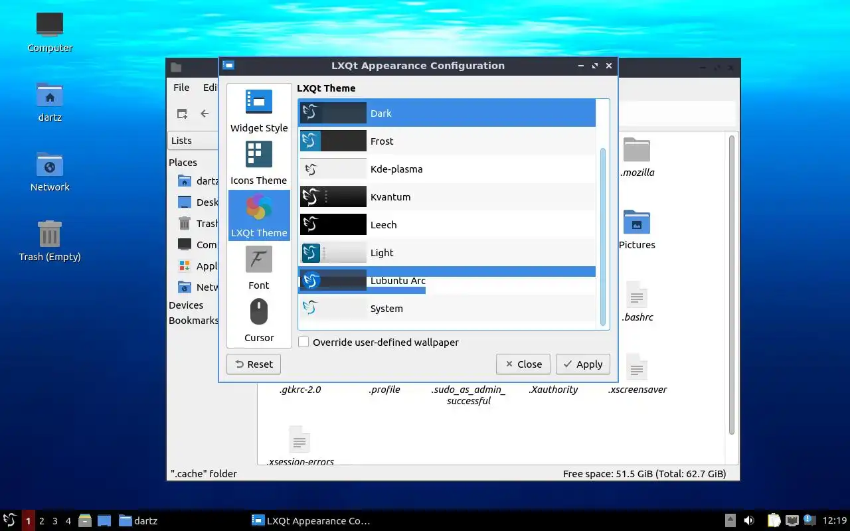Click the free space status bar text
The image size is (850, 531).
pos(644,473)
